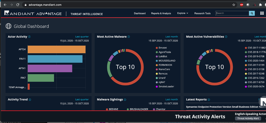Open the ABP adblock extension icon
The image size is (266, 123).
coord(242,5)
